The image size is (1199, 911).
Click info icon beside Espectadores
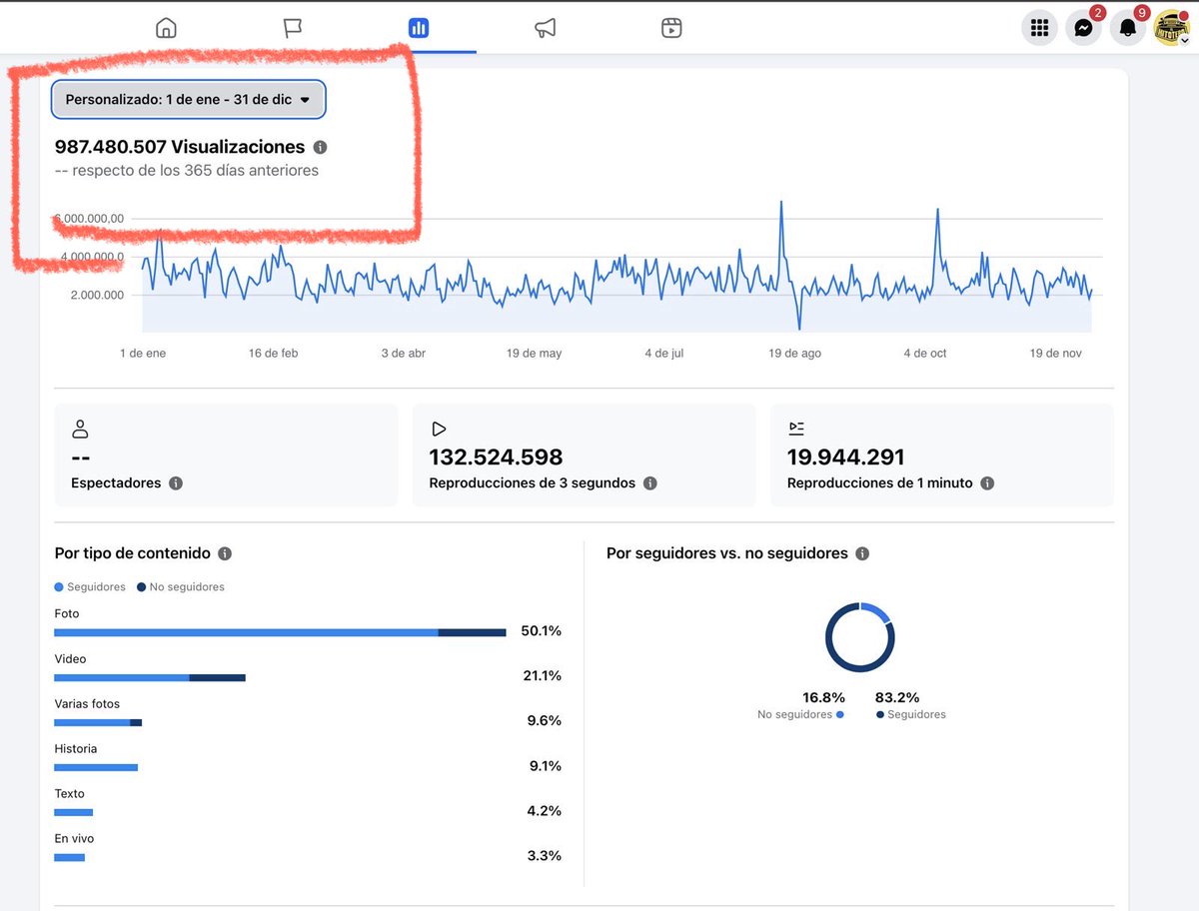coord(176,483)
